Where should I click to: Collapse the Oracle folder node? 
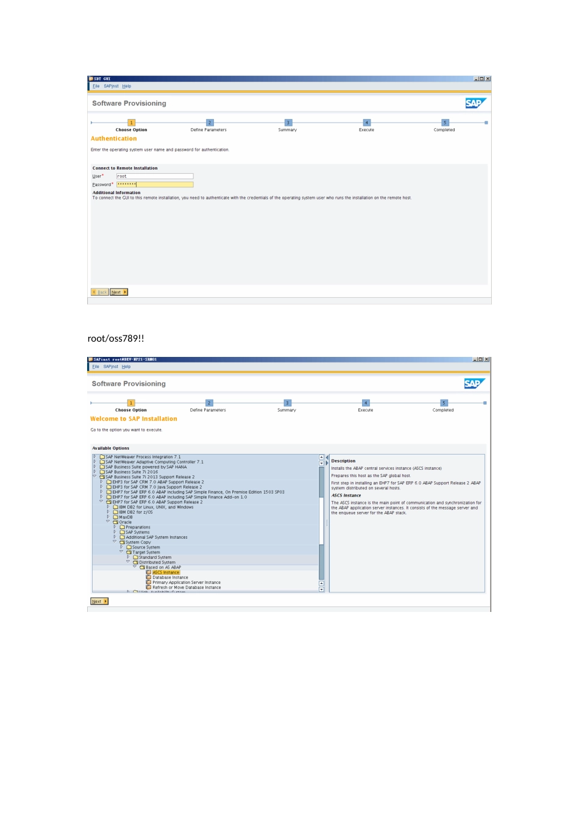pos(108,522)
